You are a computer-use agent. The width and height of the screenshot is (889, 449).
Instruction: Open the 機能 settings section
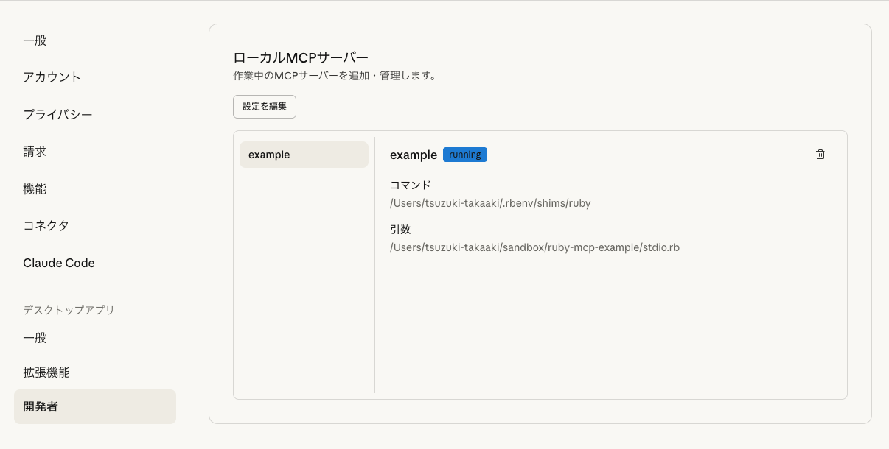34,188
